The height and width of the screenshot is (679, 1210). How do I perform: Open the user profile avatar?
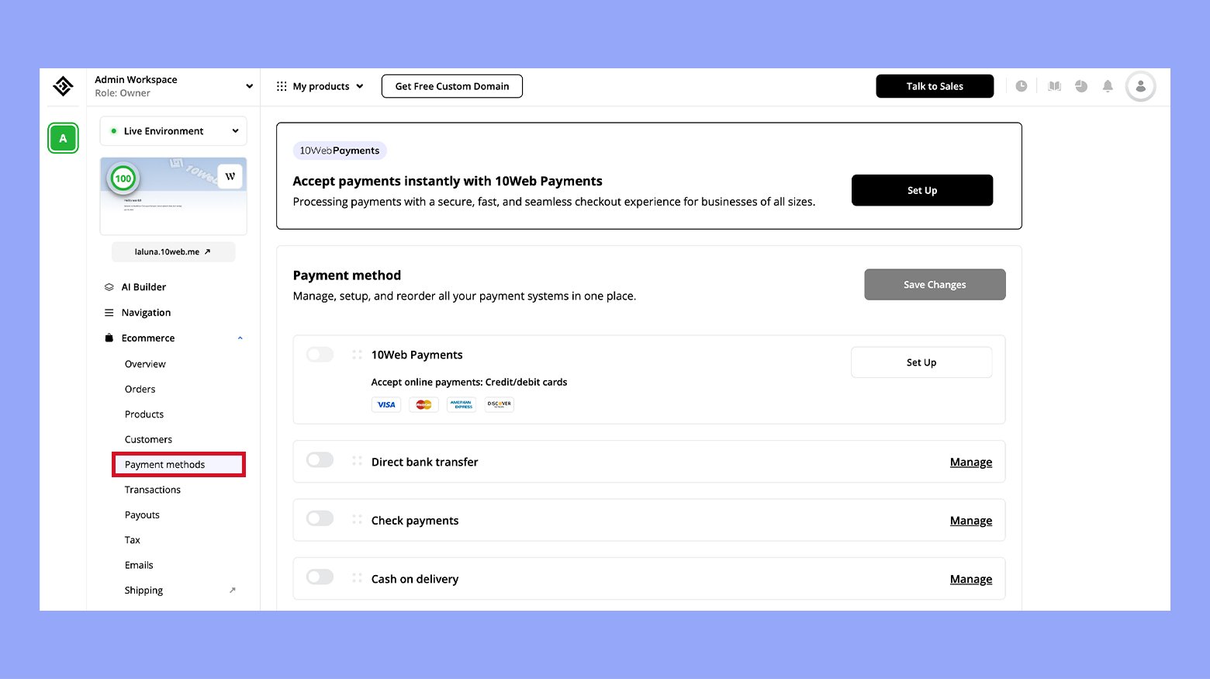1140,86
